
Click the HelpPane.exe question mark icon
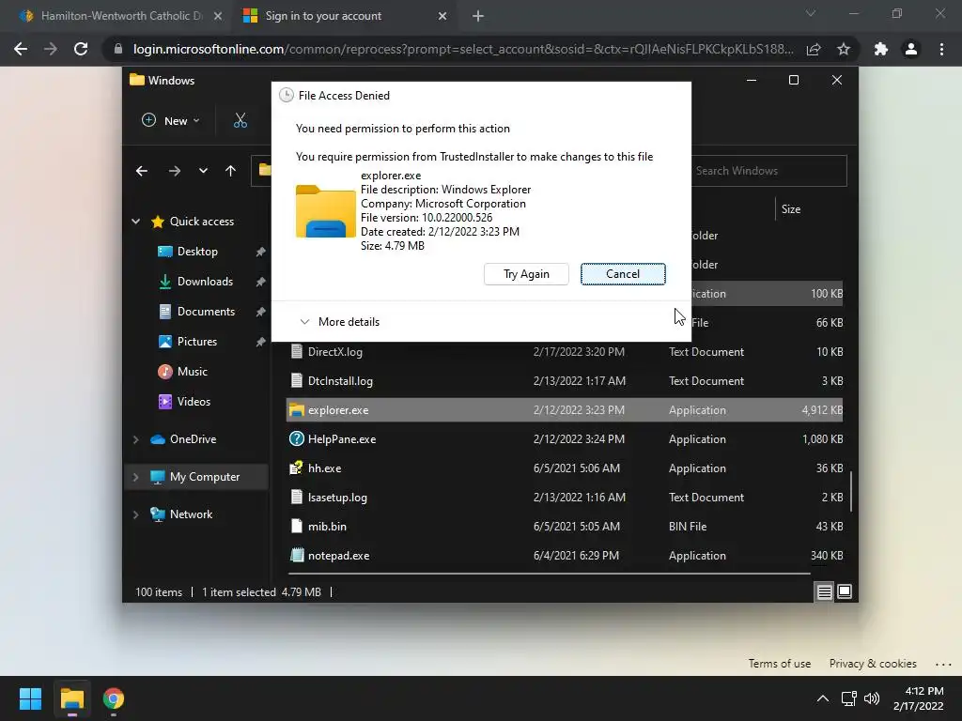pyautogui.click(x=296, y=439)
